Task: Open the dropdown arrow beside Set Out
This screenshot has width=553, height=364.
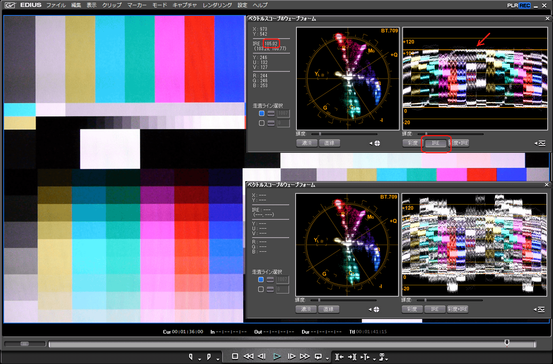Action: tap(218, 359)
